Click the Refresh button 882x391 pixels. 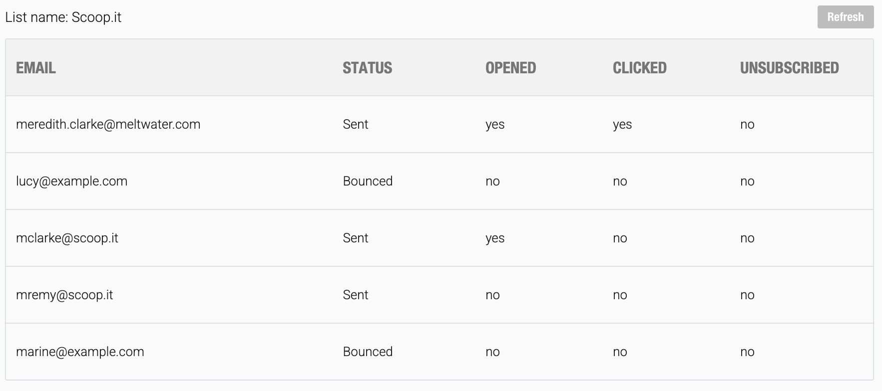point(845,17)
